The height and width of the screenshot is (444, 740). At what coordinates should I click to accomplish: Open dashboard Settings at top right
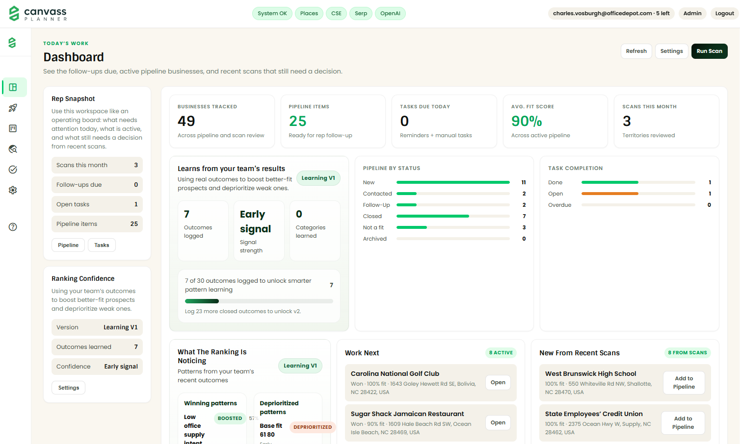tap(672, 51)
